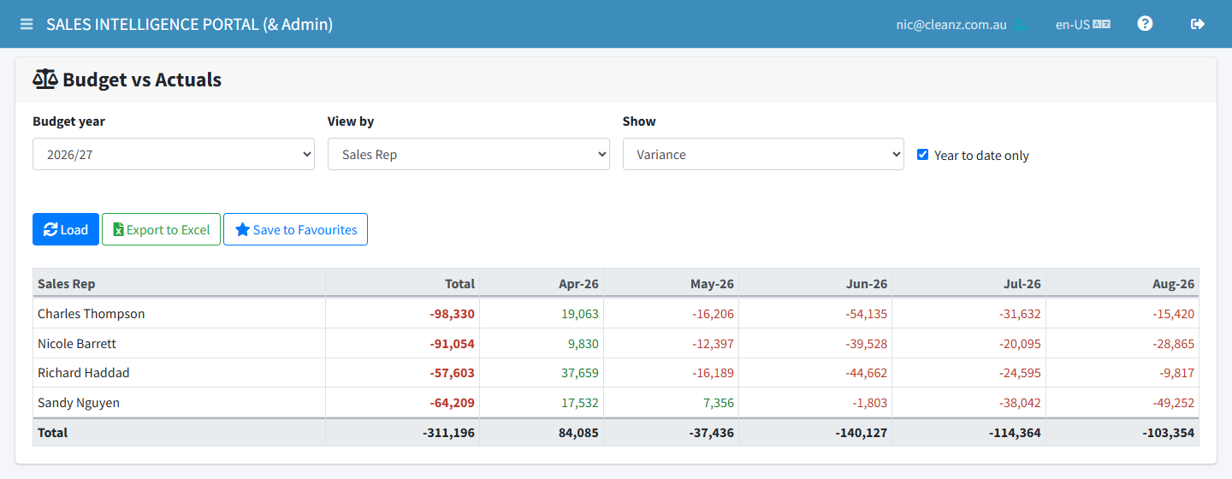
Task: Click the Budget vs Actuals heading
Action: [x=127, y=80]
